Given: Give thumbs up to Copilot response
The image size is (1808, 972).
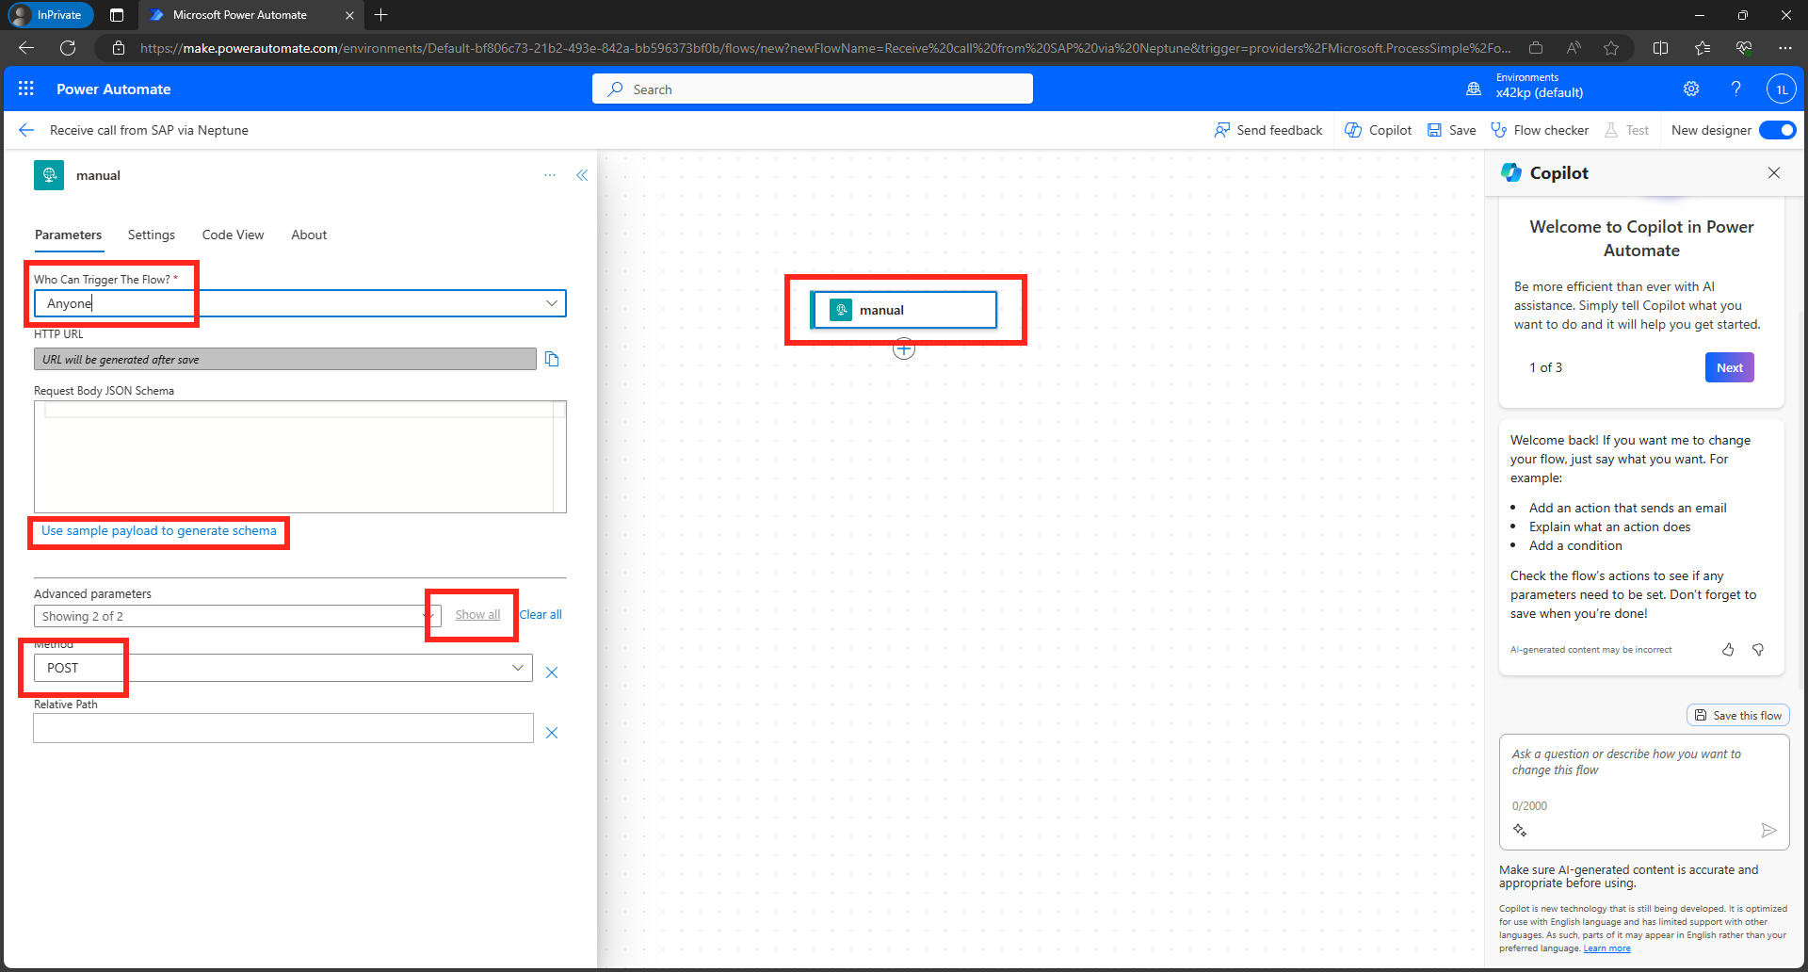Looking at the screenshot, I should pyautogui.click(x=1728, y=650).
